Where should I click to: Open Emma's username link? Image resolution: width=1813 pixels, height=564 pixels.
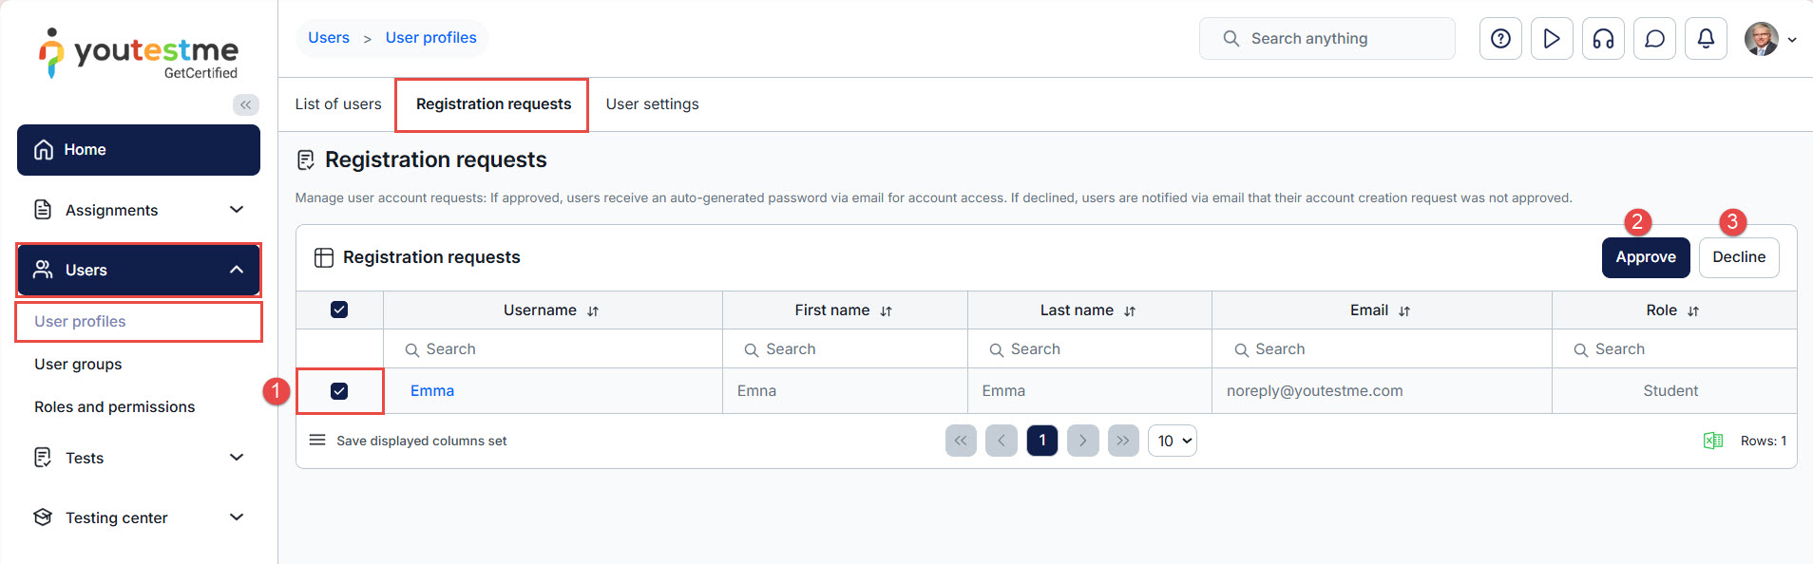[432, 391]
